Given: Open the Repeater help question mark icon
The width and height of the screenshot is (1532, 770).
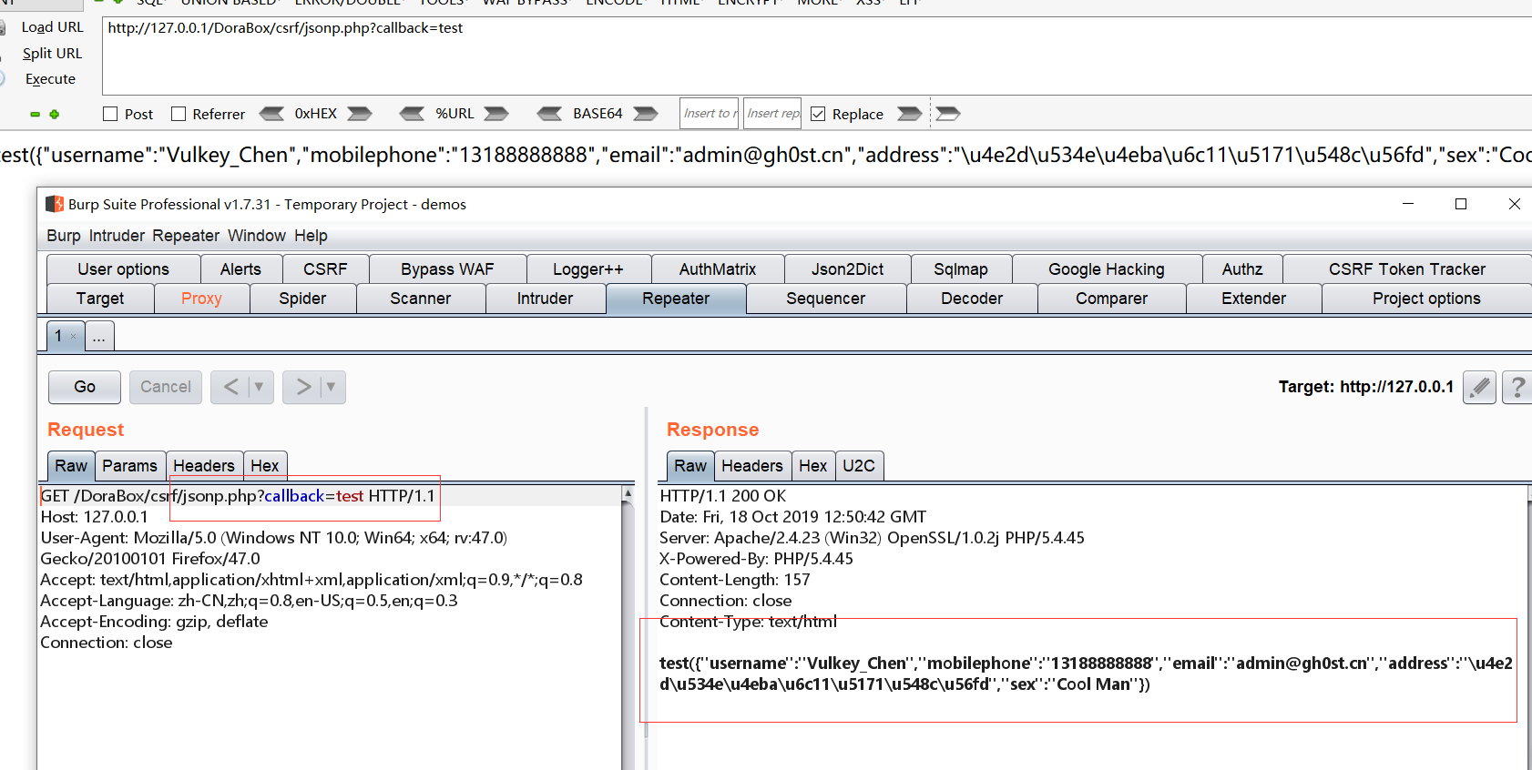Looking at the screenshot, I should [1517, 387].
